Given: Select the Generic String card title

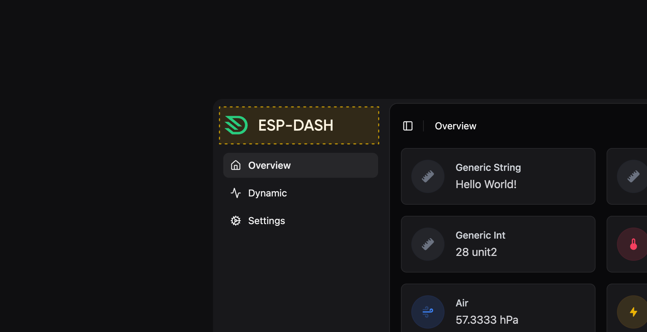Looking at the screenshot, I should (488, 167).
